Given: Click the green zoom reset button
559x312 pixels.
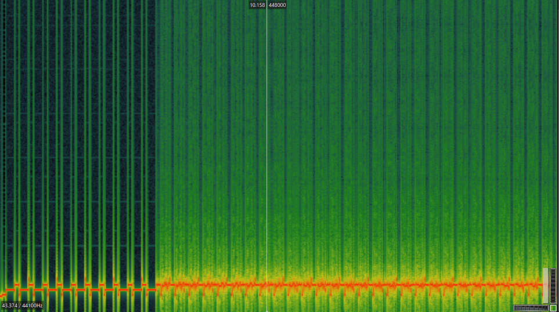Looking at the screenshot, I should [x=553, y=308].
